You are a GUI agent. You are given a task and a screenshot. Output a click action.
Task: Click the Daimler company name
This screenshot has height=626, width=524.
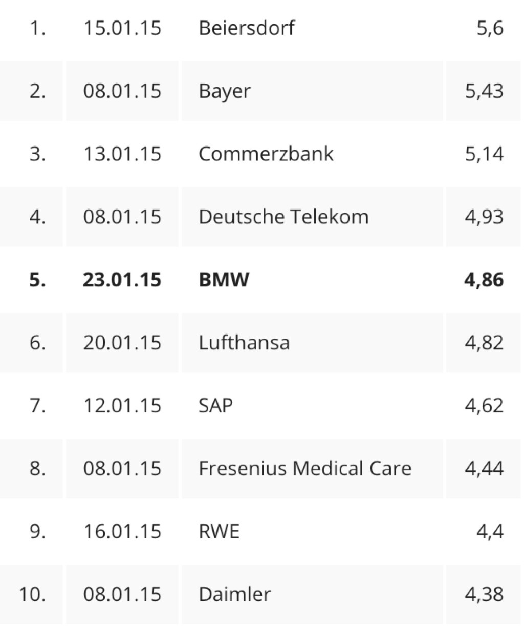click(235, 594)
